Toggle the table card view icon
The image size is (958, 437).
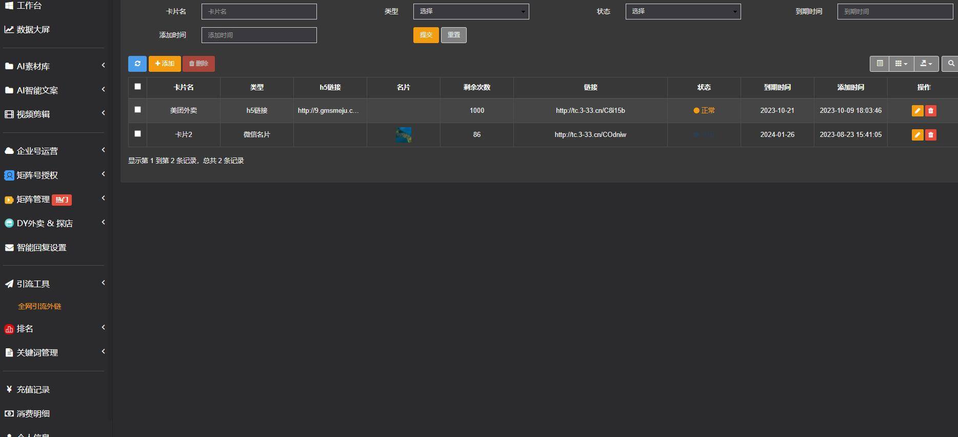(x=880, y=64)
